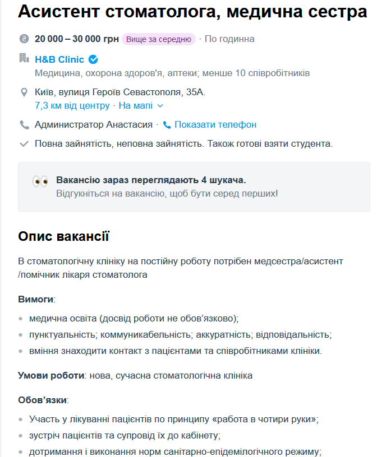Click the Вище за середню salary badge
The width and height of the screenshot is (377, 457).
point(159,39)
